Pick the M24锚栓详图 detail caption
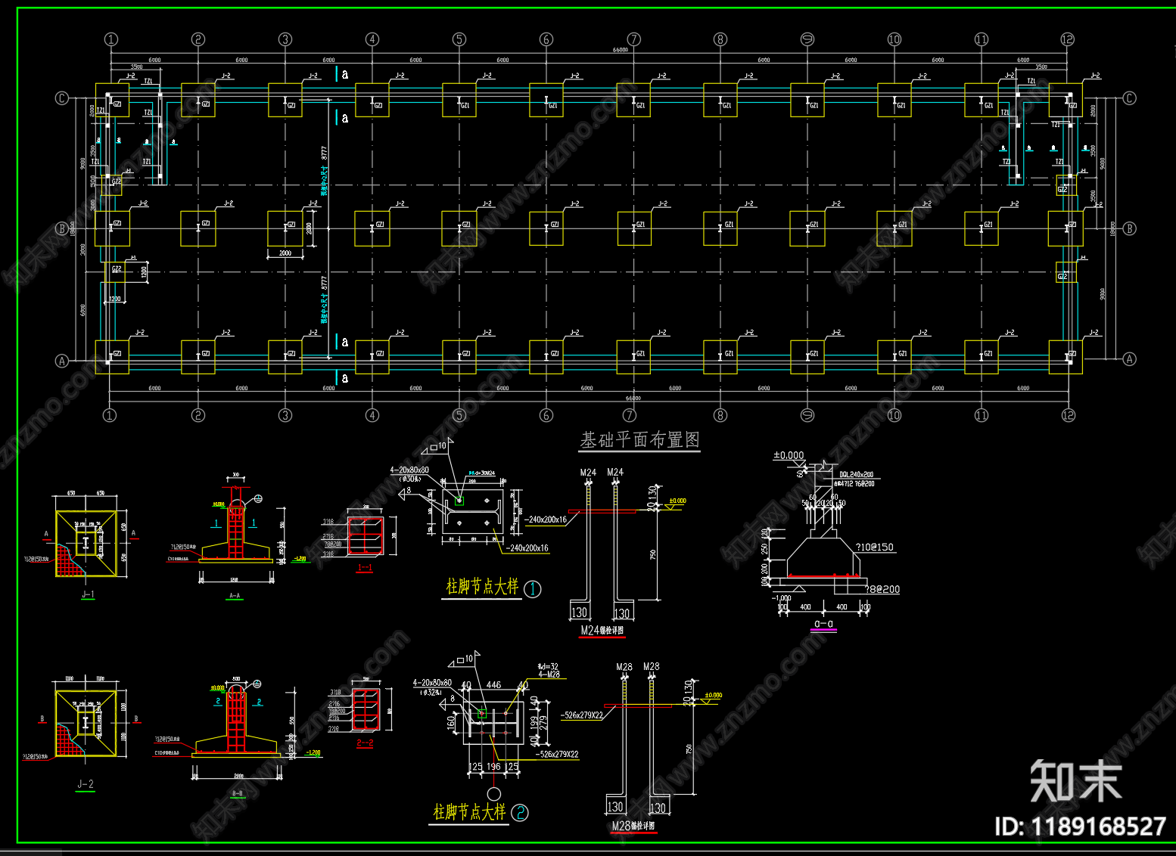 click(x=602, y=630)
